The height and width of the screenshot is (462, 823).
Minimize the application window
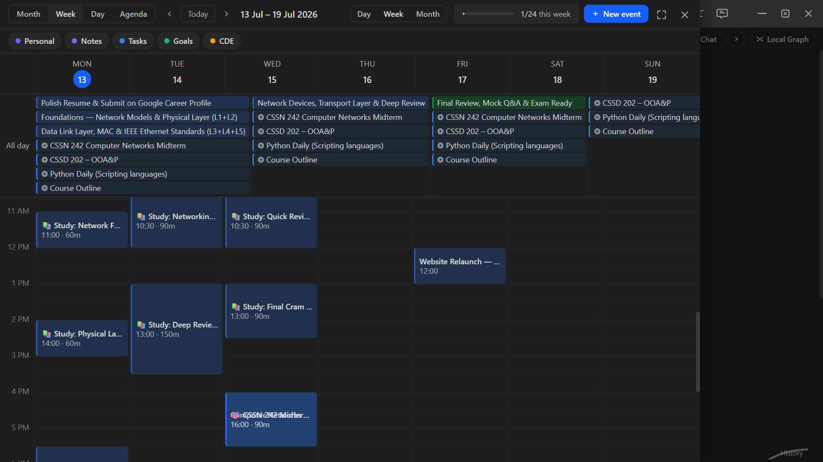point(762,13)
